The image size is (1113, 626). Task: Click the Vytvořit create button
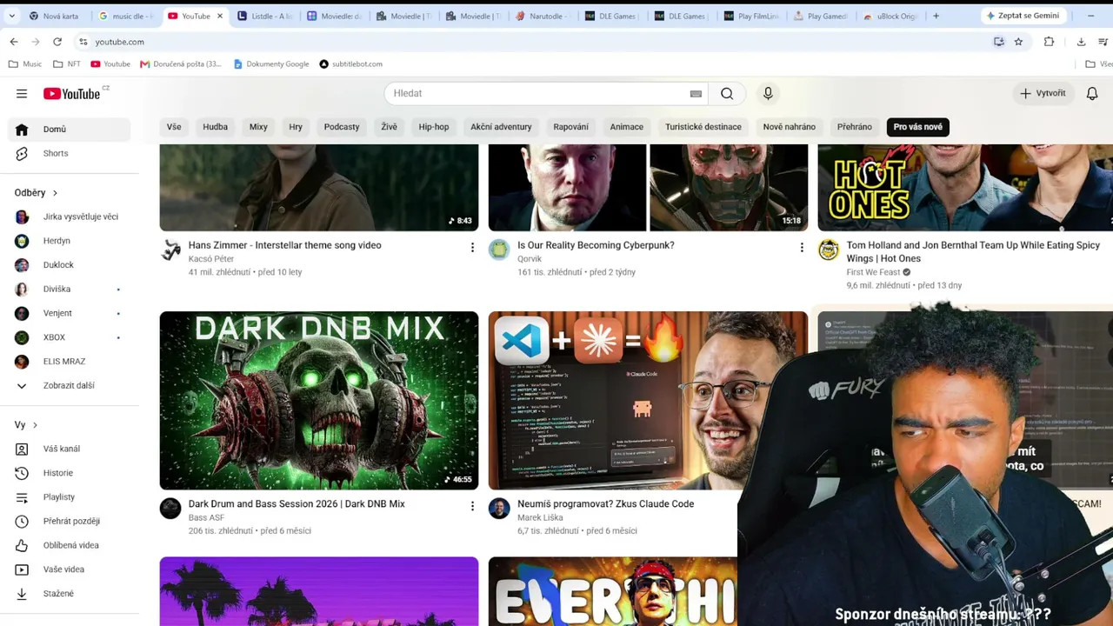1043,94
